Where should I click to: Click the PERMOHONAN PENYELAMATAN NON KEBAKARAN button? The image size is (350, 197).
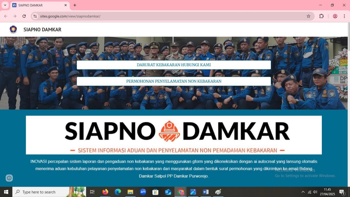click(x=174, y=81)
